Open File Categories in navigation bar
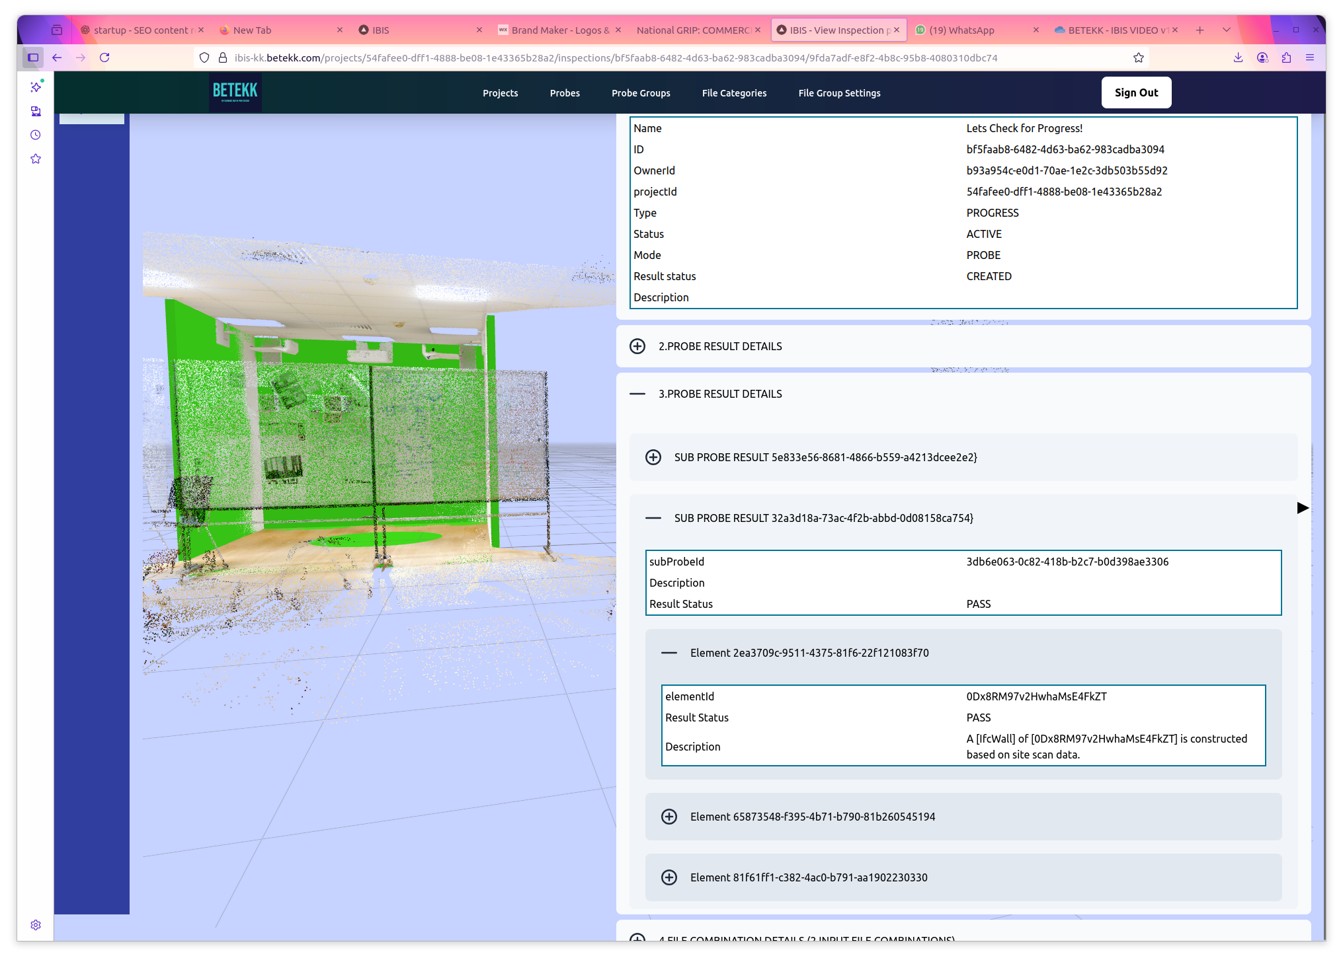Screen dimensions: 1343x960 point(734,93)
